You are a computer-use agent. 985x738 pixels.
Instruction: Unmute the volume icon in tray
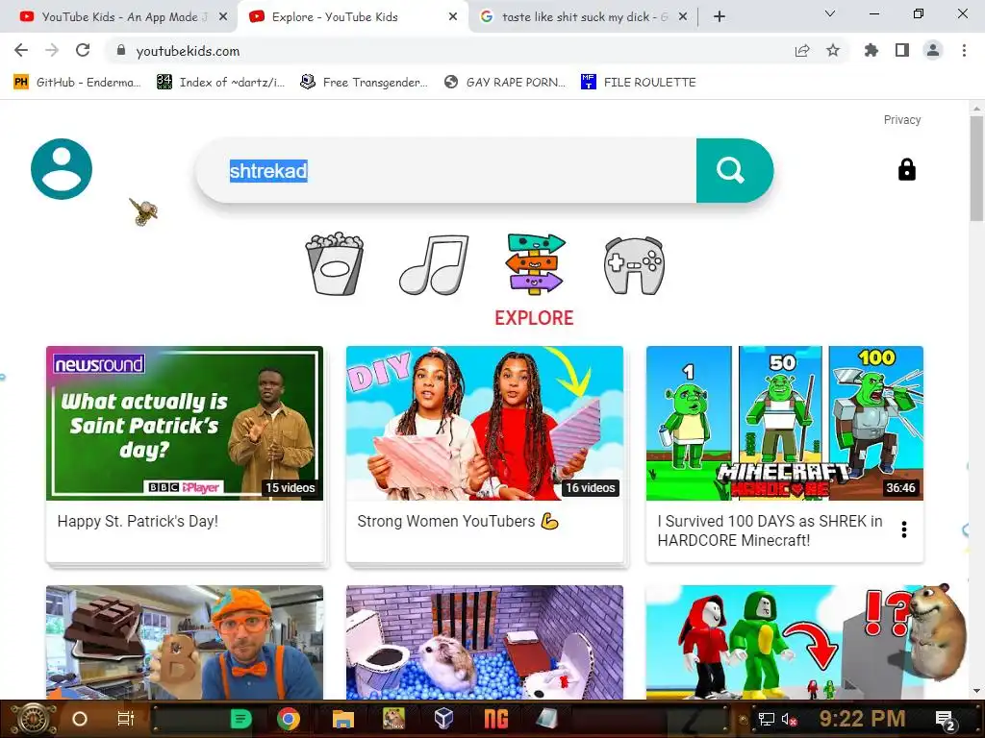tap(789, 719)
